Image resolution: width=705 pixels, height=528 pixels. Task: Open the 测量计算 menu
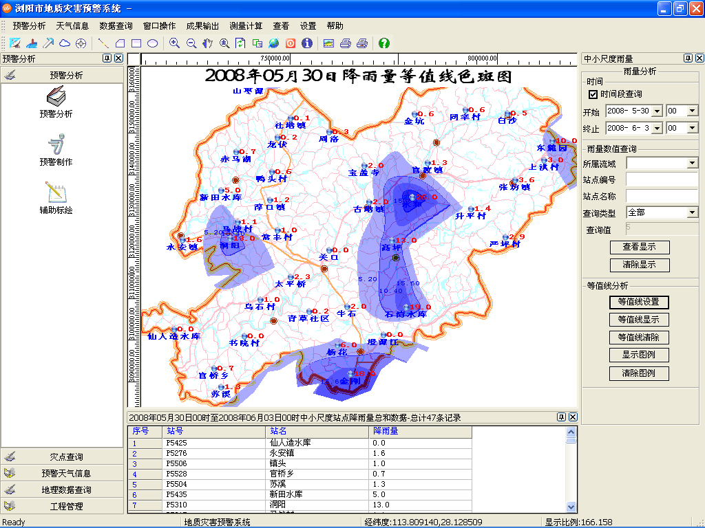pos(246,26)
